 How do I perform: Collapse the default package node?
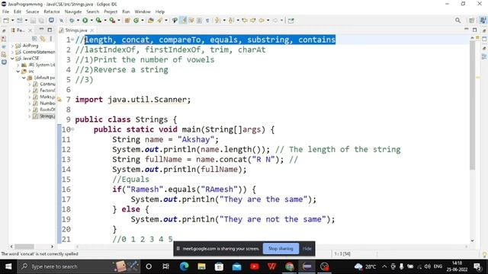tap(24, 78)
